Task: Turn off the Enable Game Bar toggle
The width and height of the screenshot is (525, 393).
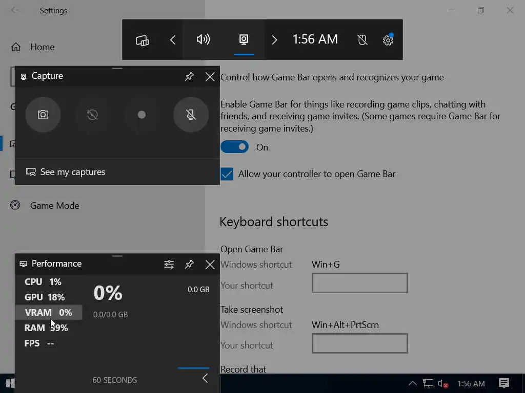Action: click(234, 147)
